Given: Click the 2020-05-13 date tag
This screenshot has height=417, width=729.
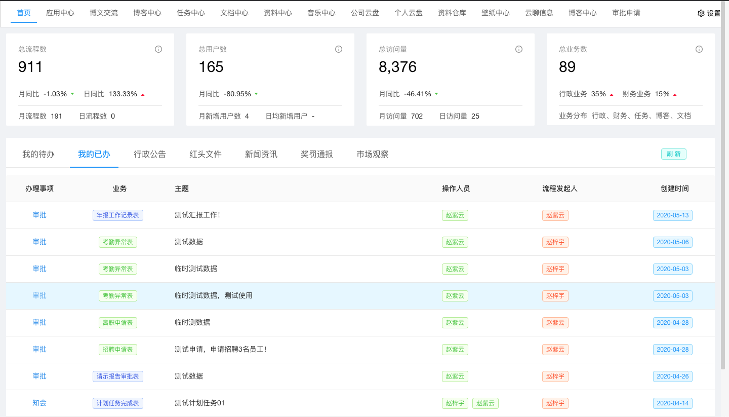Looking at the screenshot, I should (x=673, y=215).
